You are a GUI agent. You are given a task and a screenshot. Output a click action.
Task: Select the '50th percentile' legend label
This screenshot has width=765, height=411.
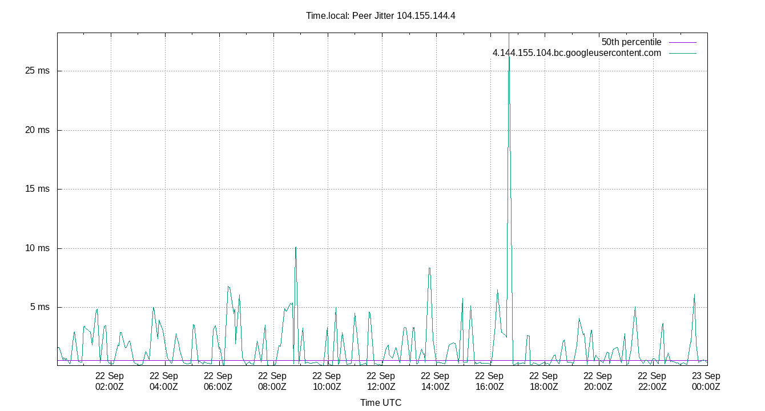(631, 42)
